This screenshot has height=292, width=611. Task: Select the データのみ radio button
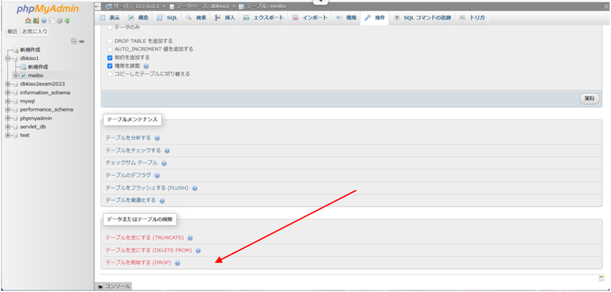[110, 27]
